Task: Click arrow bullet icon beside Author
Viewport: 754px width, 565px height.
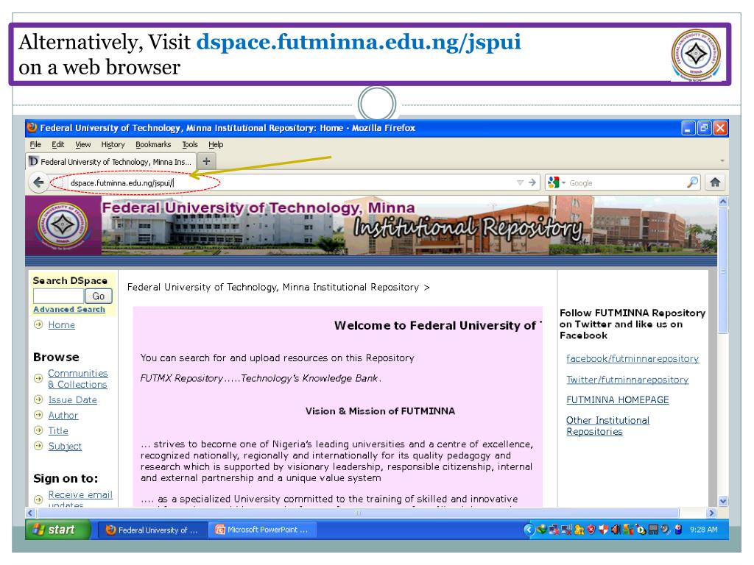Action: pyautogui.click(x=38, y=415)
